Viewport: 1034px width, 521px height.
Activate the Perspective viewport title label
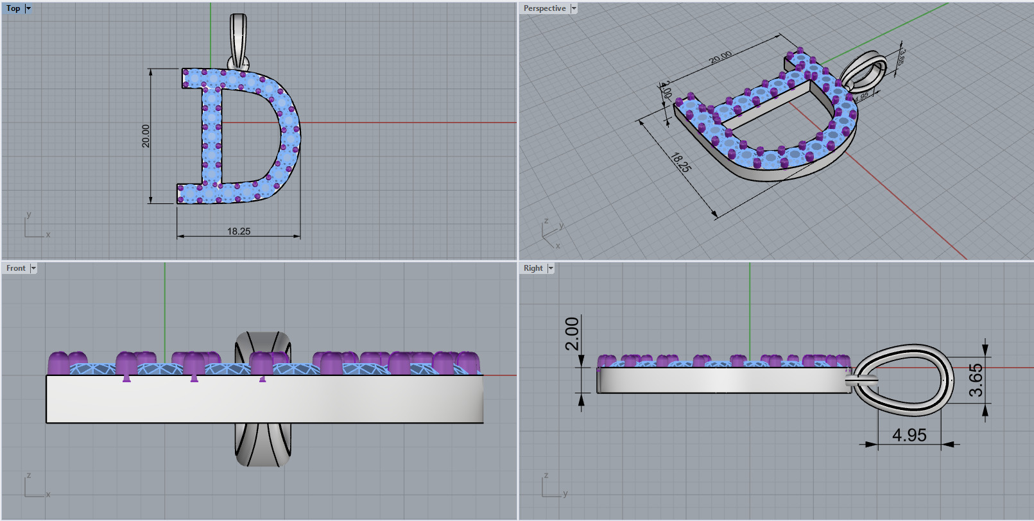544,8
